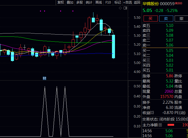Click 买三 price 5.03
The image size is (188, 138).
170,60
